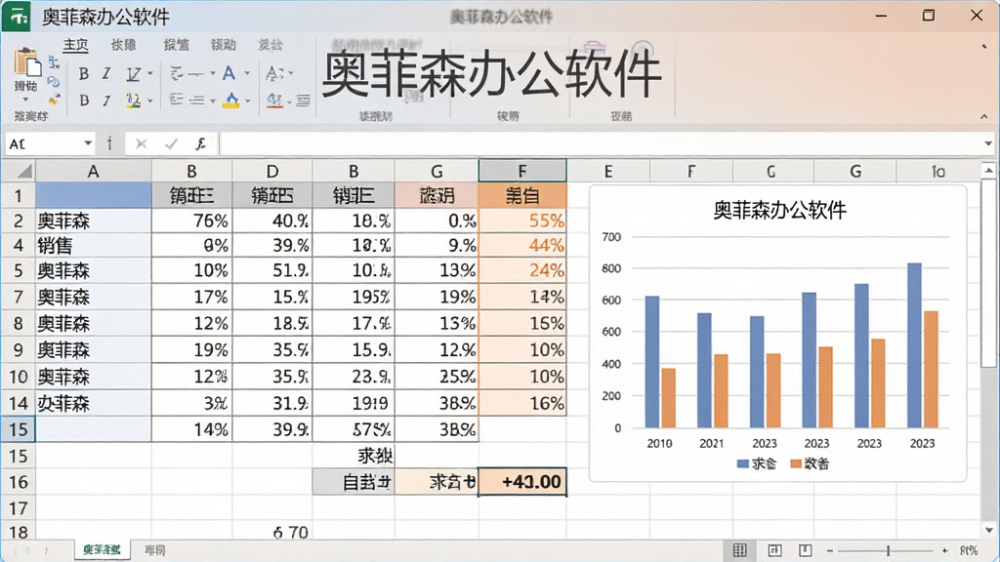
Task: Select the row 17 header
Action: (18, 508)
